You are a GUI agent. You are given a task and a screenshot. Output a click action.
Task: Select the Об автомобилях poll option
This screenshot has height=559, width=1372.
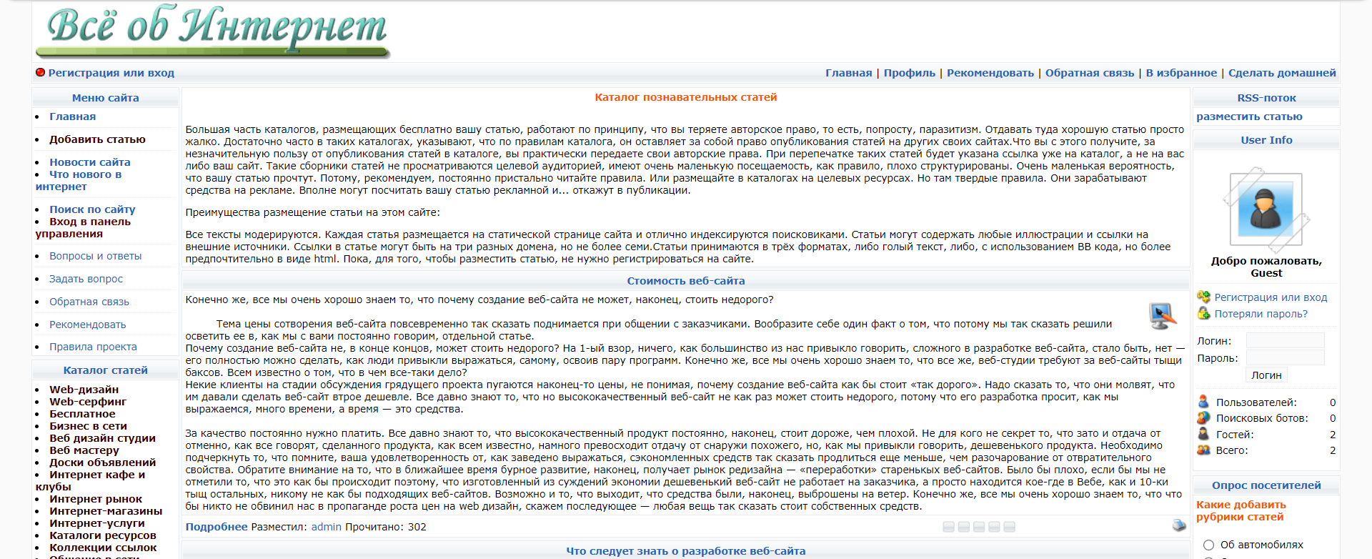coord(1208,545)
